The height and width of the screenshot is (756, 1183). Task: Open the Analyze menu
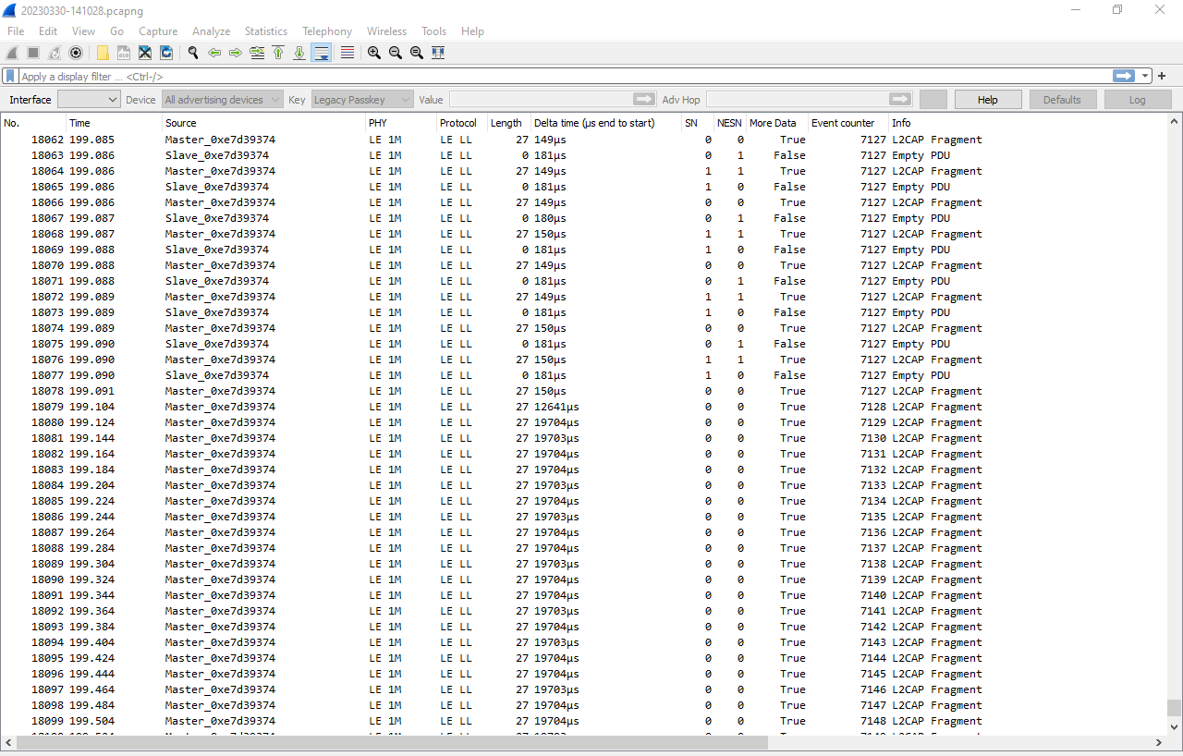tap(211, 30)
